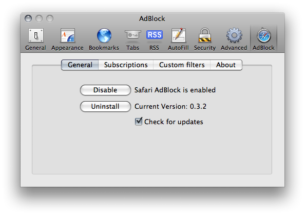Select the AdBlock compass toolbar icon
Image resolution: width=305 pixels, height=215 pixels.
pos(264,35)
